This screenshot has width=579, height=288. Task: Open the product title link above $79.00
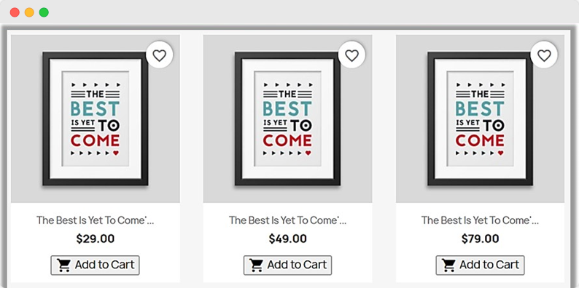click(480, 220)
